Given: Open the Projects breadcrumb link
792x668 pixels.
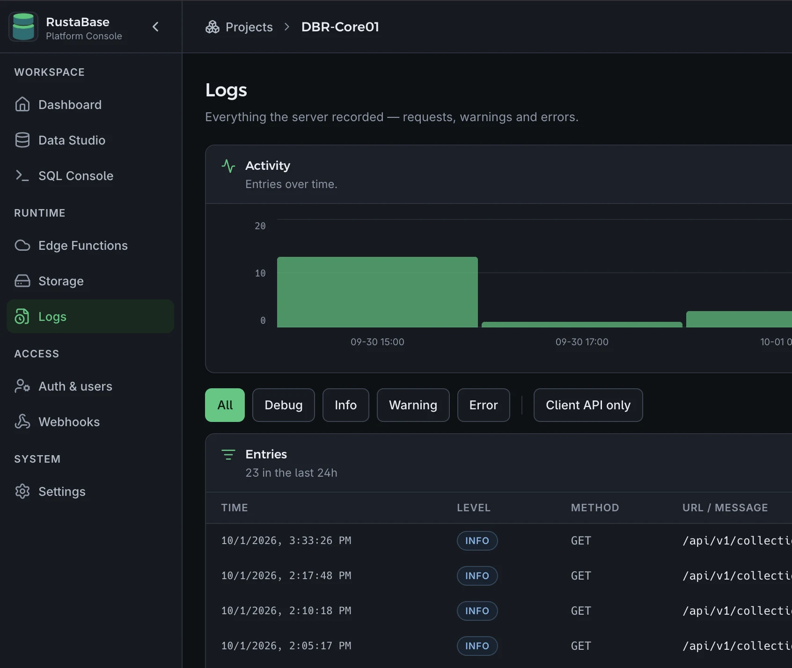Looking at the screenshot, I should coord(249,27).
